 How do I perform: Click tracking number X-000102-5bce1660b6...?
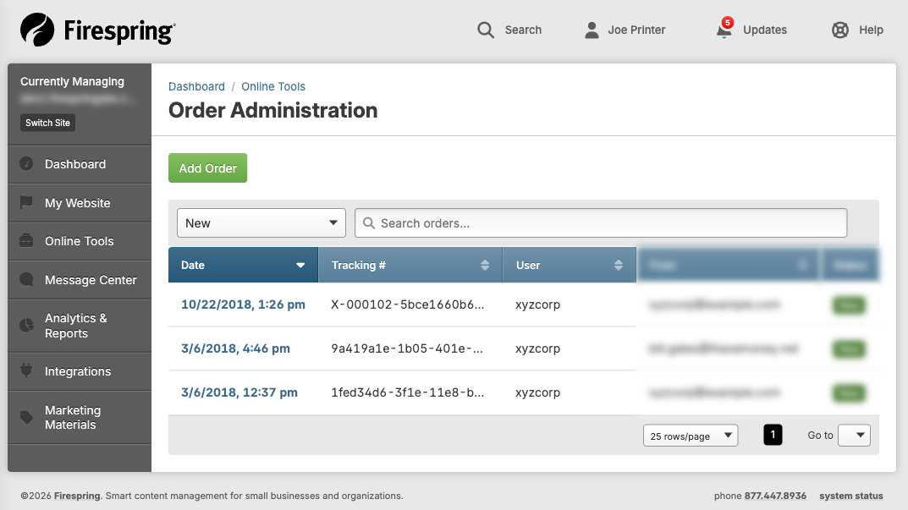tap(408, 304)
